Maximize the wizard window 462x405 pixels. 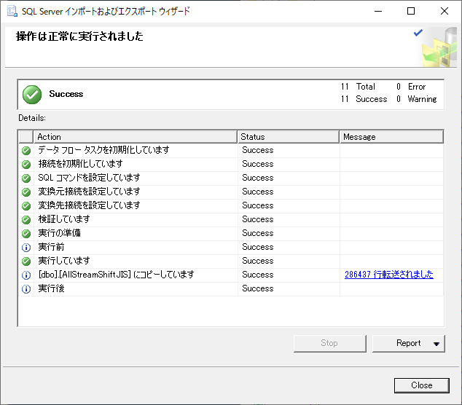[411, 11]
